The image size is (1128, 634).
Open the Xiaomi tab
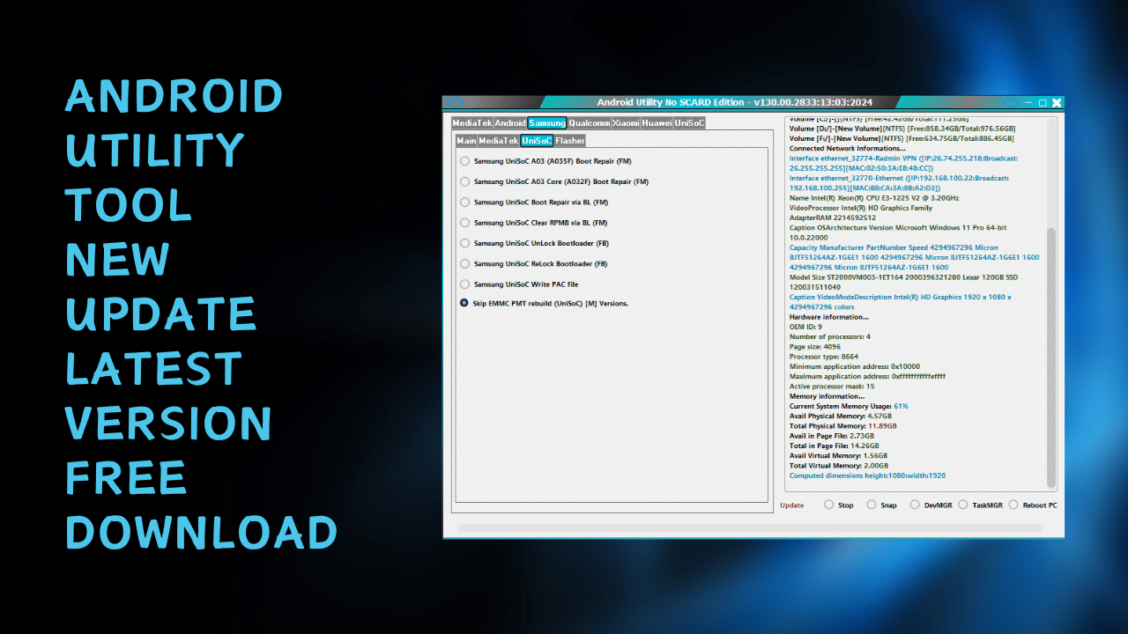click(626, 123)
